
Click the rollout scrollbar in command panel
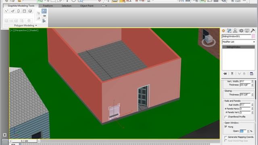[x=256, y=89]
